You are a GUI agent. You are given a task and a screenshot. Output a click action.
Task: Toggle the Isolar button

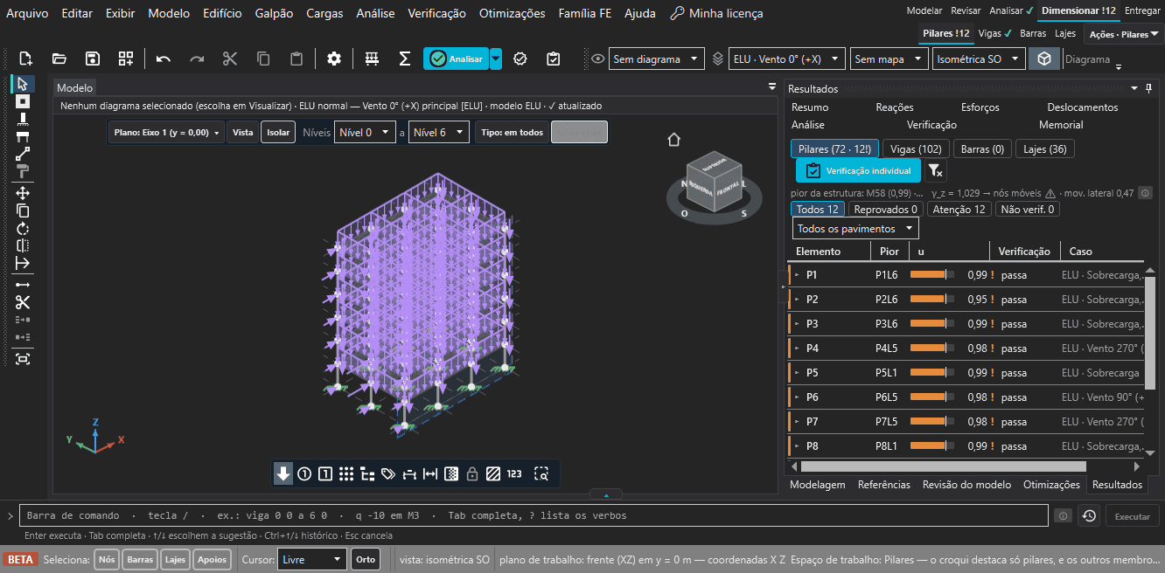click(278, 133)
